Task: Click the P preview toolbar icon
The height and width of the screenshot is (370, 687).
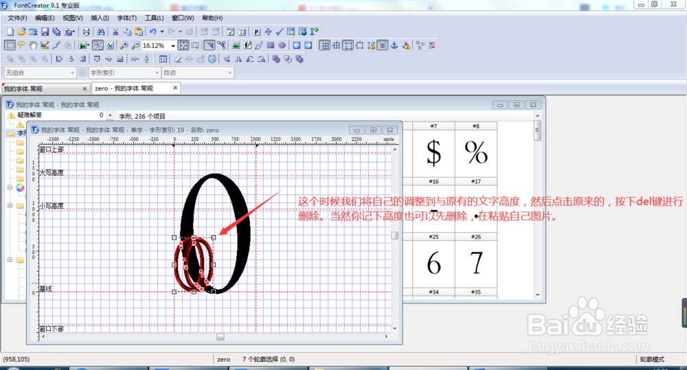Action: 257,32
